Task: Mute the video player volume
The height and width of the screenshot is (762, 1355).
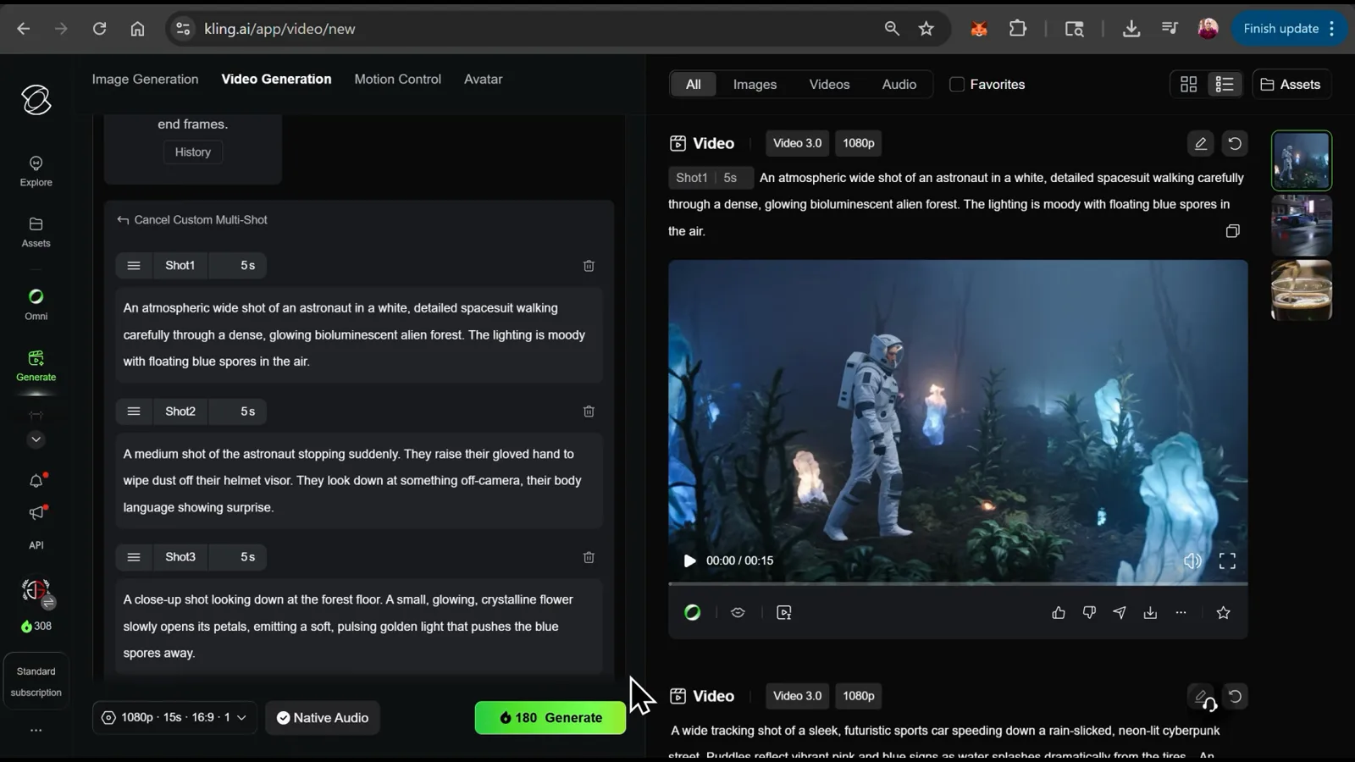Action: point(1192,560)
